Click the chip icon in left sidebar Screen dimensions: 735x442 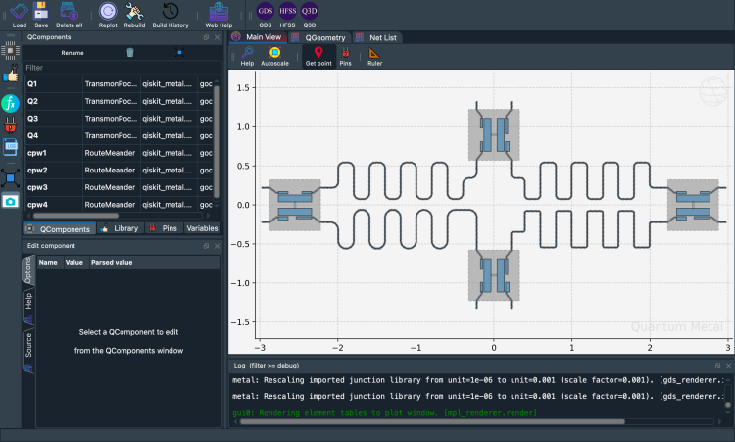coord(11,50)
